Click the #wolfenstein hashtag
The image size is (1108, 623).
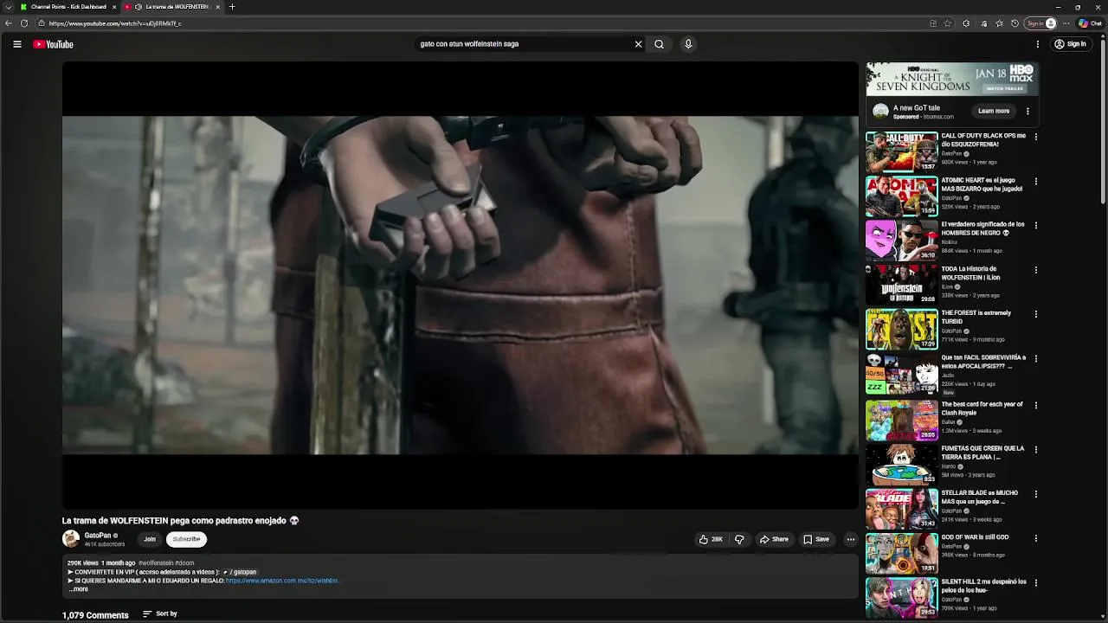[156, 563]
